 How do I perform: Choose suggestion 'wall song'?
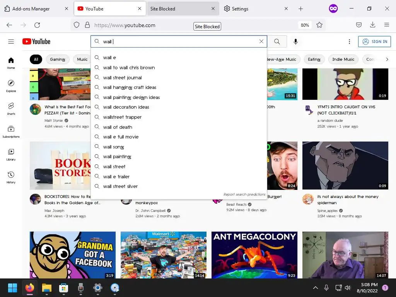pos(179,147)
